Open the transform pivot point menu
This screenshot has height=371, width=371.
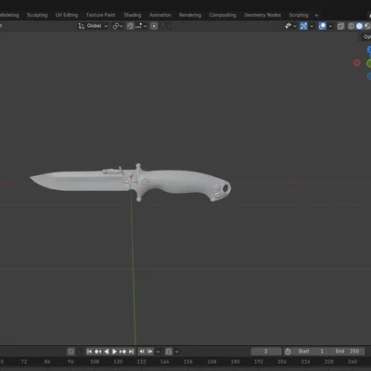click(117, 26)
